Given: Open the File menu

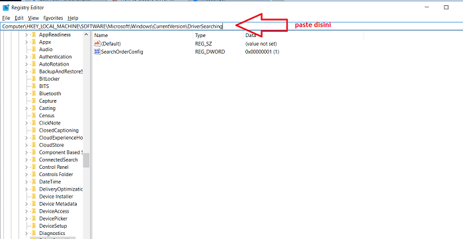Looking at the screenshot, I should pos(6,18).
